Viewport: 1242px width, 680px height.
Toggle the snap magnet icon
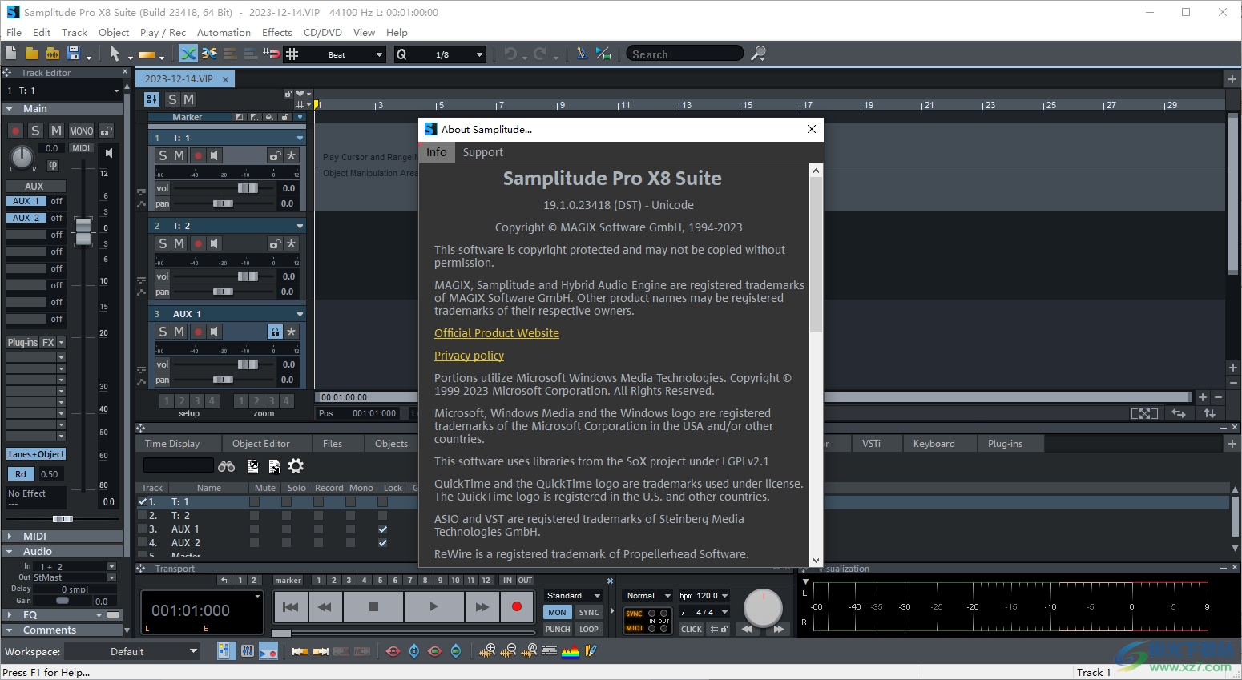pos(272,54)
